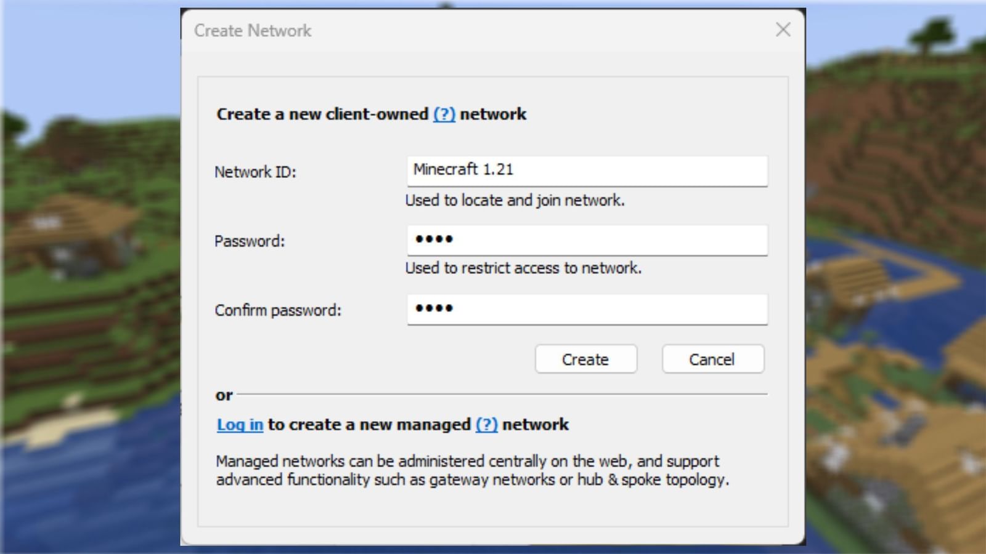The image size is (986, 554).
Task: Select the Network ID input containing Minecraft 1.21
Action: click(x=587, y=171)
